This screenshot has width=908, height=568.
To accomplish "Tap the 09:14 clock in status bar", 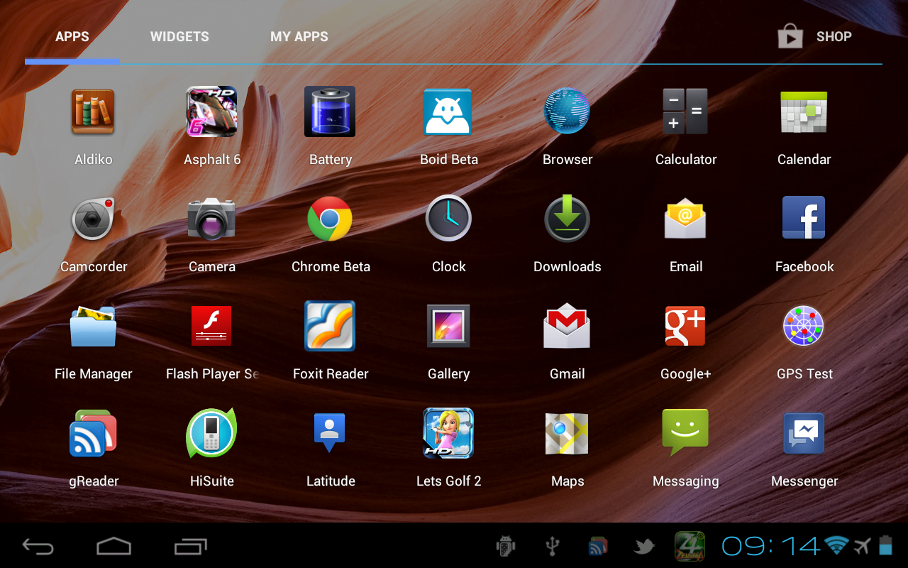I will [771, 546].
